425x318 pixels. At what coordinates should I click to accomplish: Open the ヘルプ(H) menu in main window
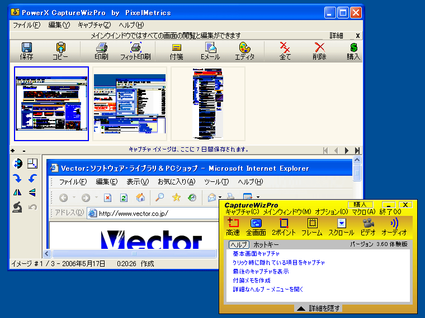pyautogui.click(x=131, y=25)
